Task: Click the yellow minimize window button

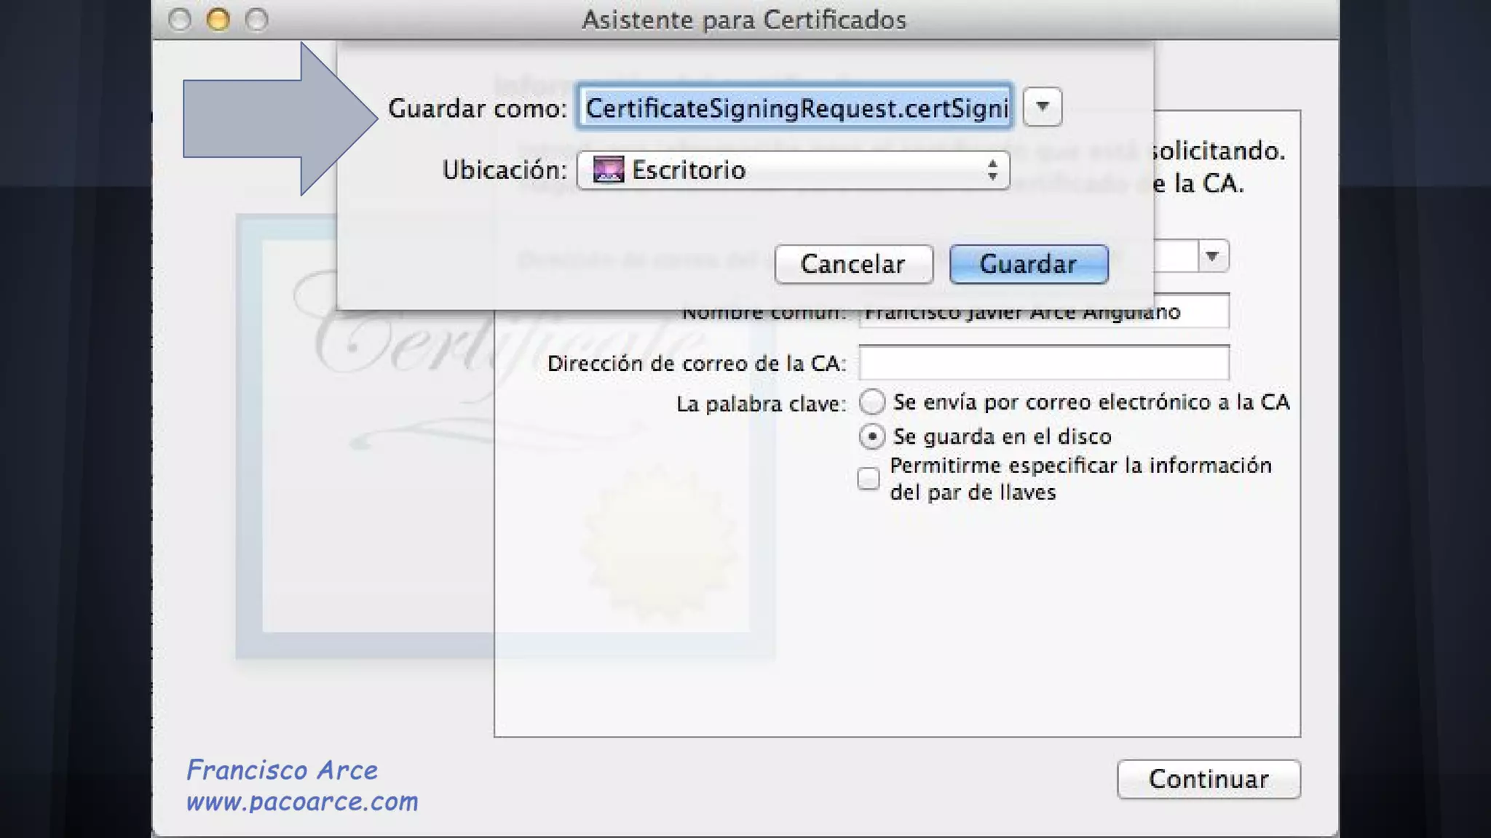Action: (x=218, y=20)
